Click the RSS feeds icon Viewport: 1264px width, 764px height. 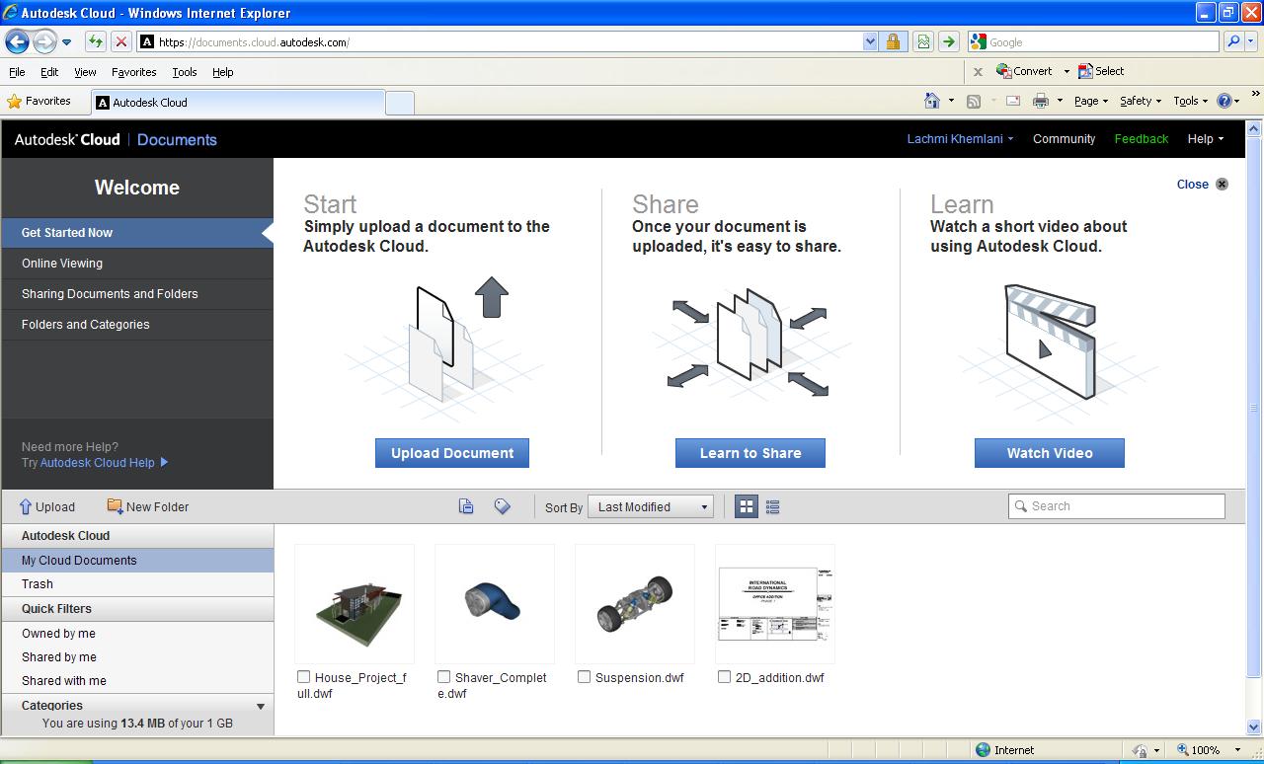pyautogui.click(x=974, y=101)
